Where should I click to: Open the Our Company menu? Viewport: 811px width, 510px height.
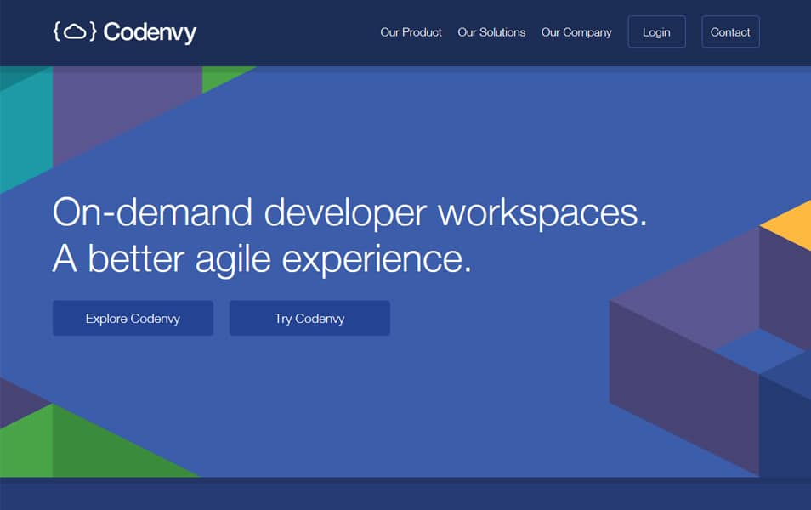pos(576,32)
